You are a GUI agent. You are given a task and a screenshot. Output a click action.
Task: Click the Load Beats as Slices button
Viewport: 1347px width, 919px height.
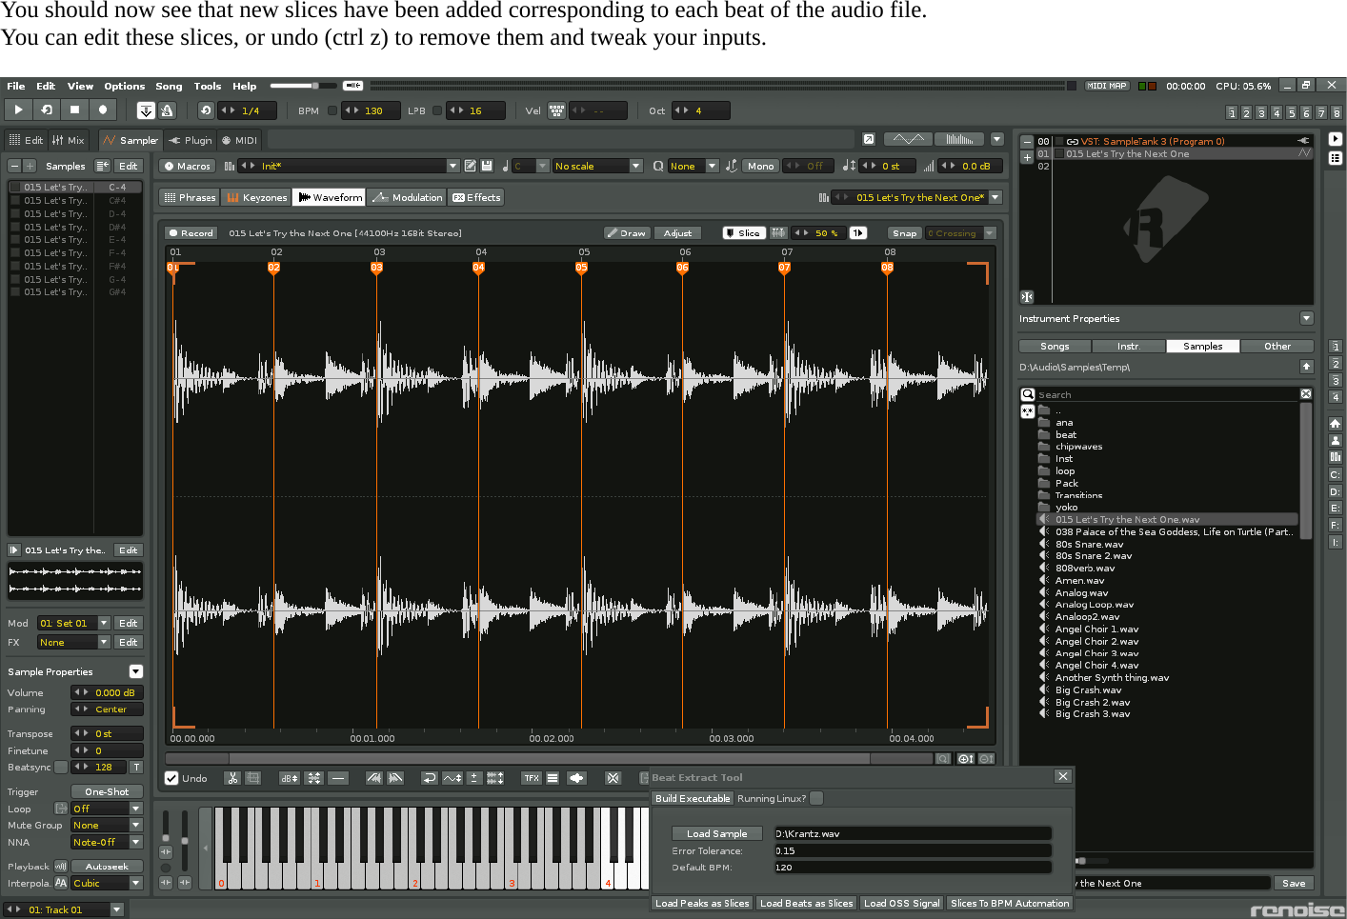coord(806,903)
